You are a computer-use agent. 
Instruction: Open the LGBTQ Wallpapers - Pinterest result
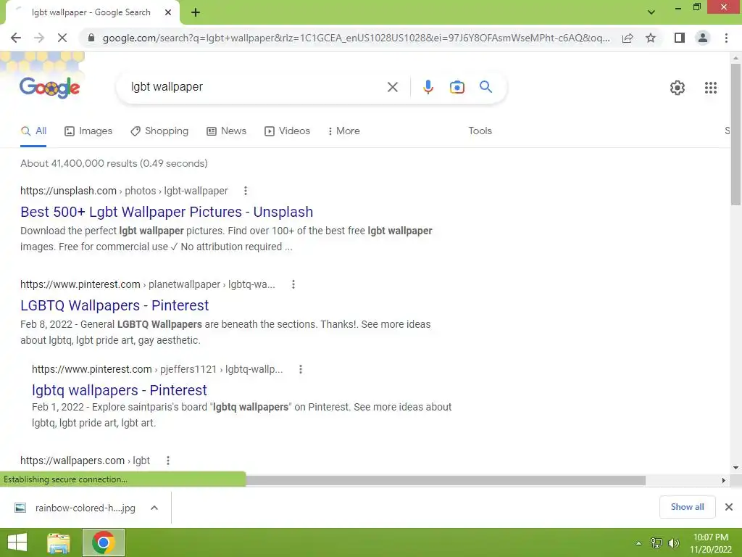[x=114, y=305]
